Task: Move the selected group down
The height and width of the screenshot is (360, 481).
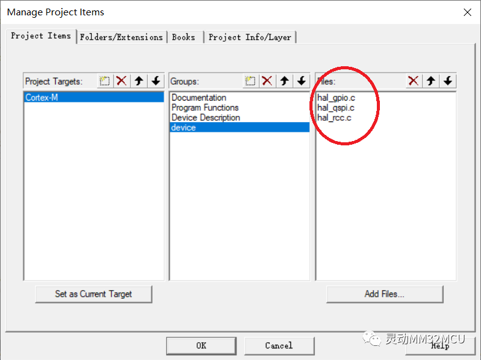Action: click(x=301, y=81)
